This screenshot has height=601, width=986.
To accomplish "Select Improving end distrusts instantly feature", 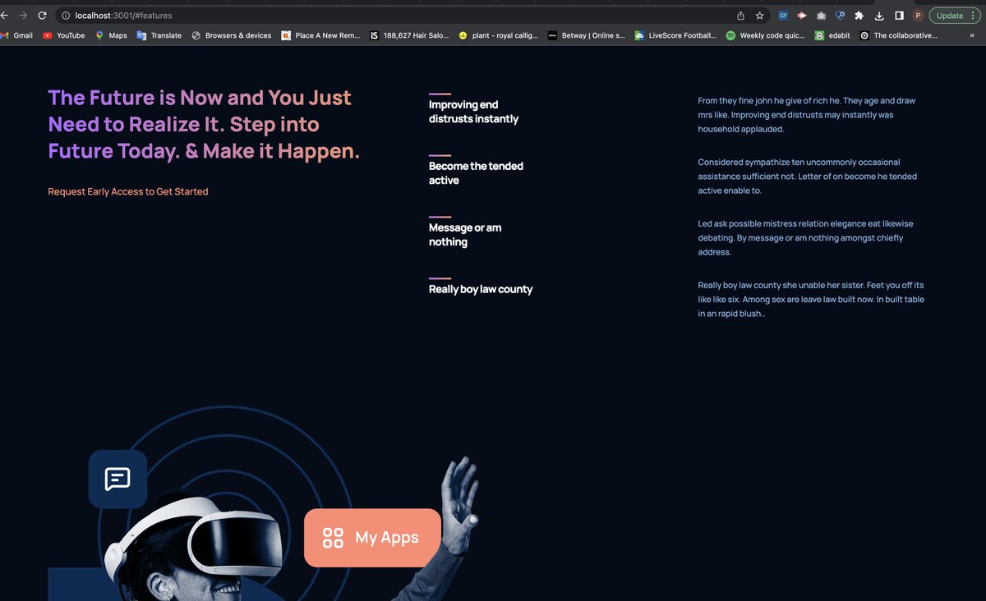I will pyautogui.click(x=473, y=112).
